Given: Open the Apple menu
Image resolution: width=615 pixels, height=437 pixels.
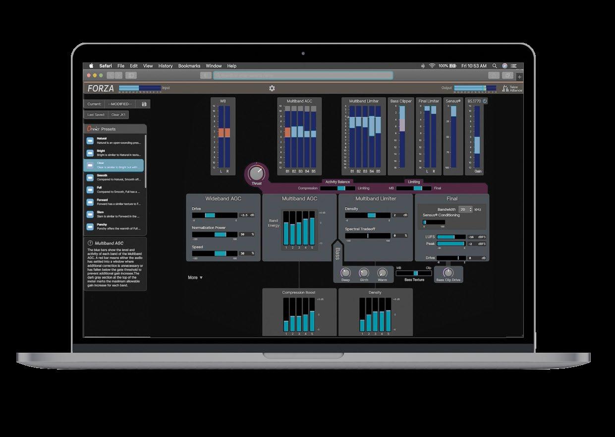Looking at the screenshot, I should pos(91,65).
